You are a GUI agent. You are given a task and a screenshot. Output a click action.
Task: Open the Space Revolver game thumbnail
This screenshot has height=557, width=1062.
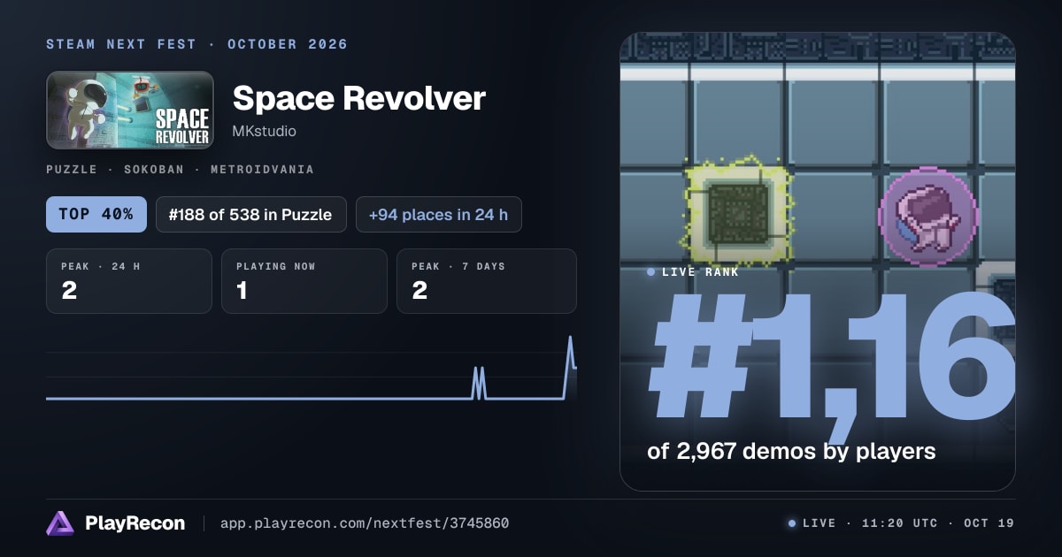click(x=130, y=110)
